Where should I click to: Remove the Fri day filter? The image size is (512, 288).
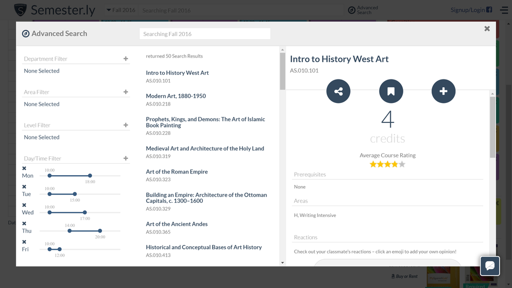(25, 242)
